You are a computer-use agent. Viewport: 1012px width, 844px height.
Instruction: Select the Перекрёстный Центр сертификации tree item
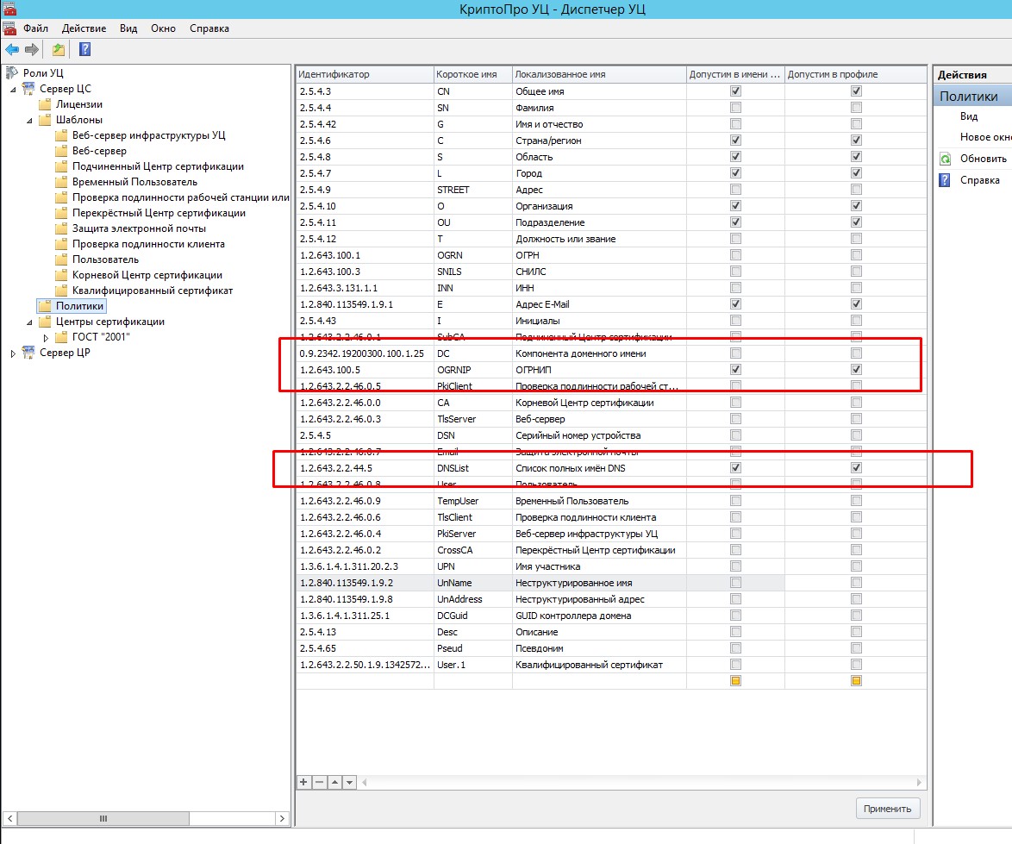tap(159, 213)
